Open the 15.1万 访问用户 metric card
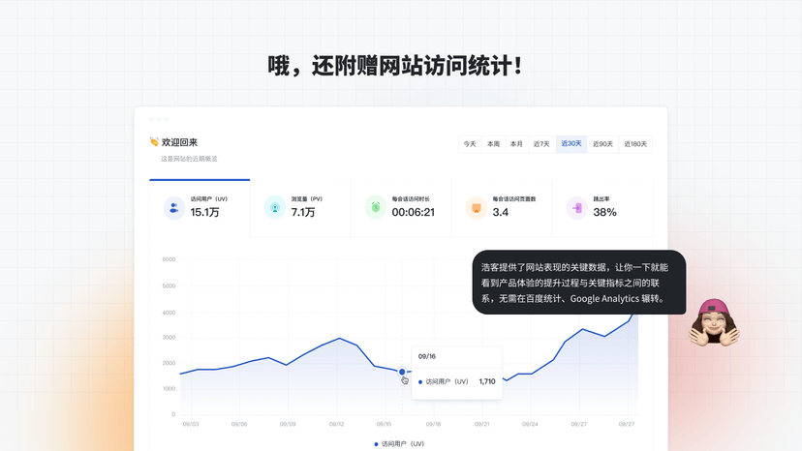Image resolution: width=802 pixels, height=451 pixels. (200, 208)
